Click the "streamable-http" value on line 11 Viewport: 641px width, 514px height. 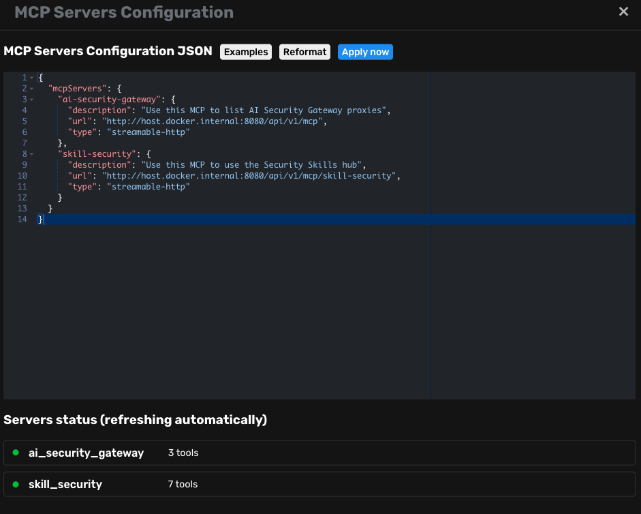pos(148,187)
